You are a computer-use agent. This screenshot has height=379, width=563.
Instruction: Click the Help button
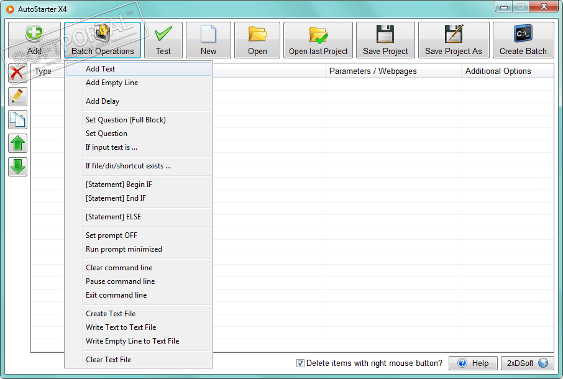(x=473, y=363)
